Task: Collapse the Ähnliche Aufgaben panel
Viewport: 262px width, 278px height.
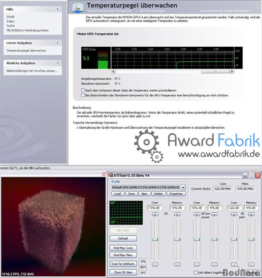Action: coord(57,63)
